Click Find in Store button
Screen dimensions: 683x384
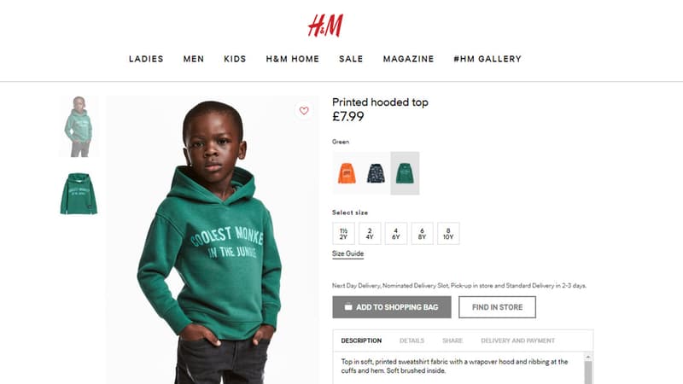[497, 307]
